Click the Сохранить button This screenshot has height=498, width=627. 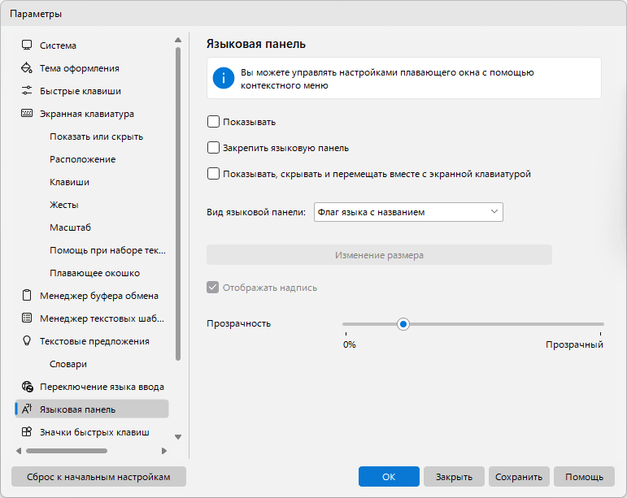[x=519, y=476]
